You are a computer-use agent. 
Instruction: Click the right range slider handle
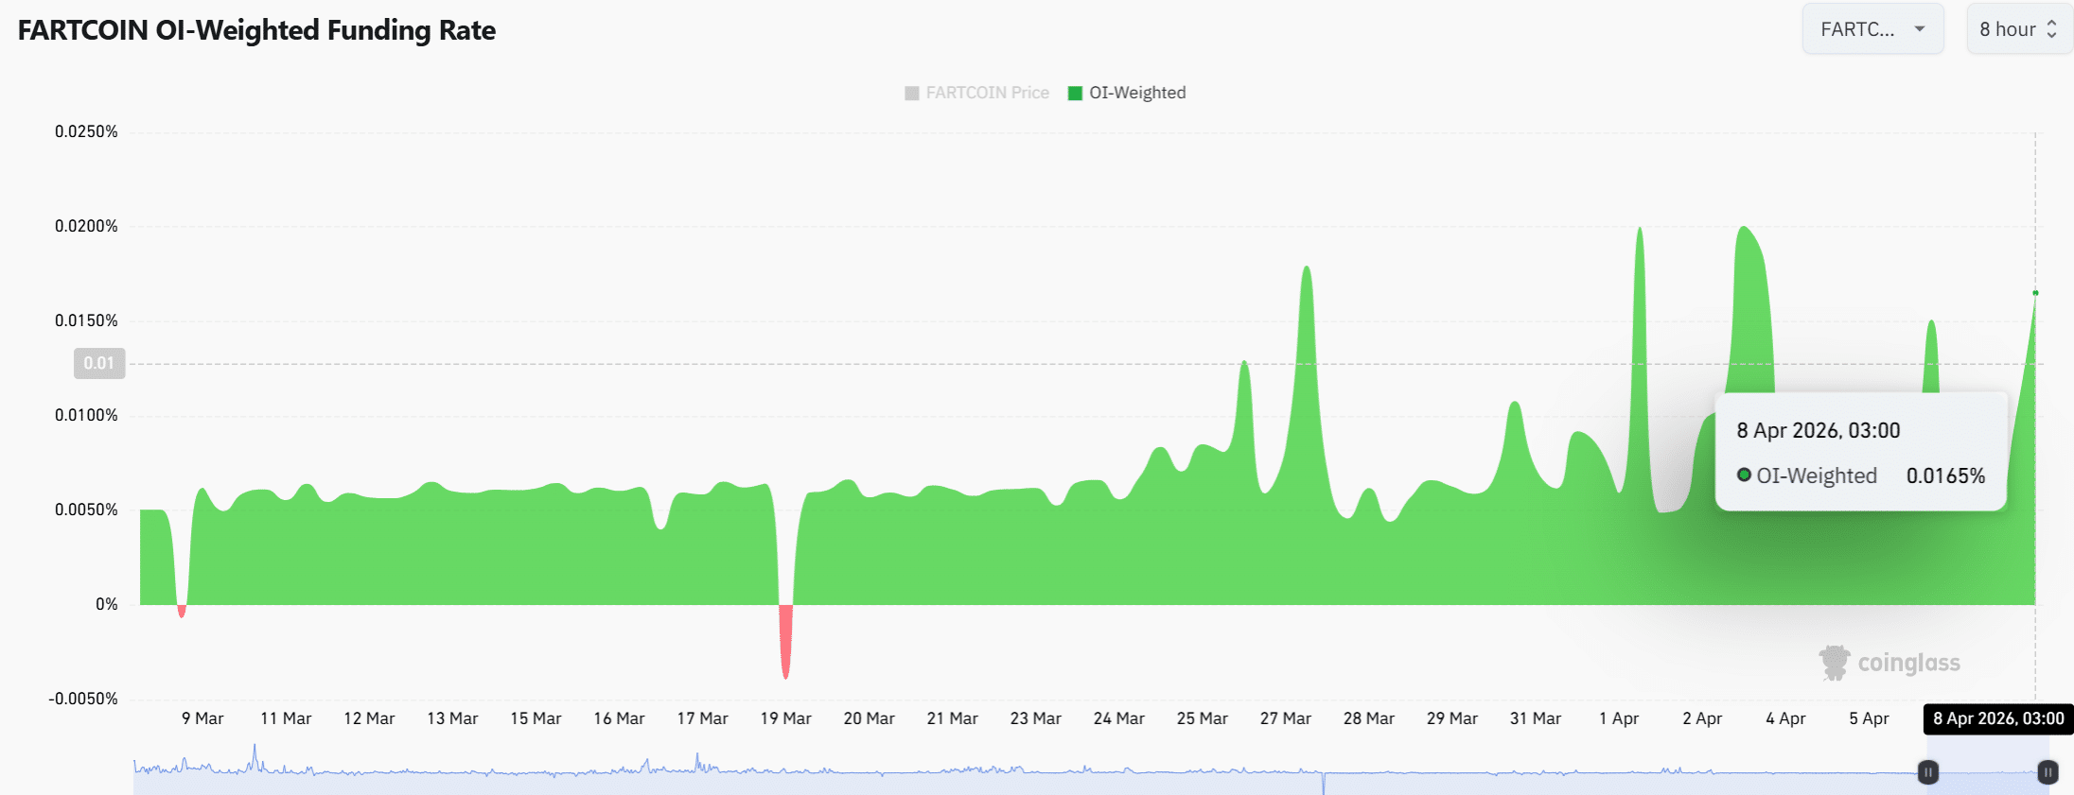(x=2048, y=772)
